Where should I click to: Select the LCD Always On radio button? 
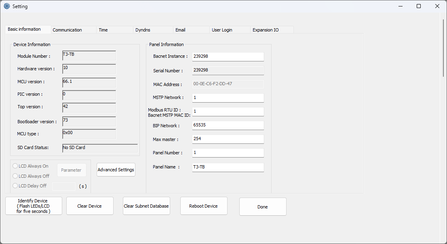[x=16, y=166]
